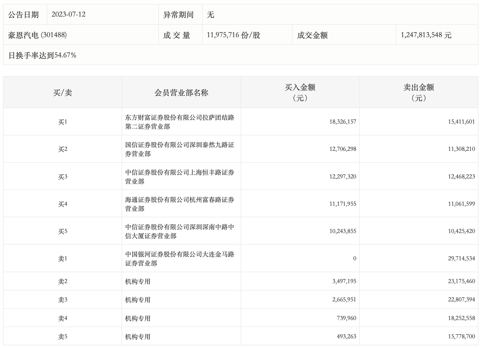Click the announcement date 2023-07-12
The image size is (483, 348).
coord(68,14)
